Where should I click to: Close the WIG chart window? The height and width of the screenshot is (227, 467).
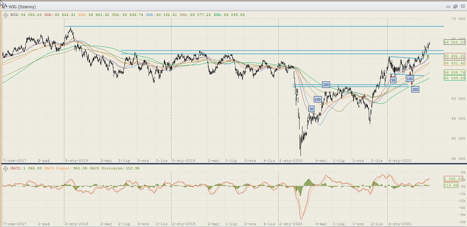(462, 7)
